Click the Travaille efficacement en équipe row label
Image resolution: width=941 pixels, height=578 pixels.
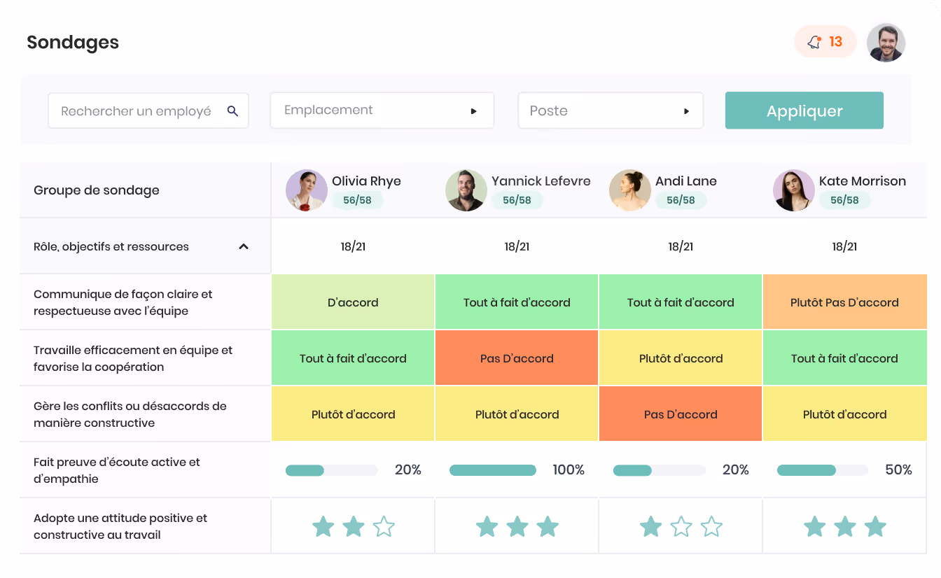[x=133, y=358]
